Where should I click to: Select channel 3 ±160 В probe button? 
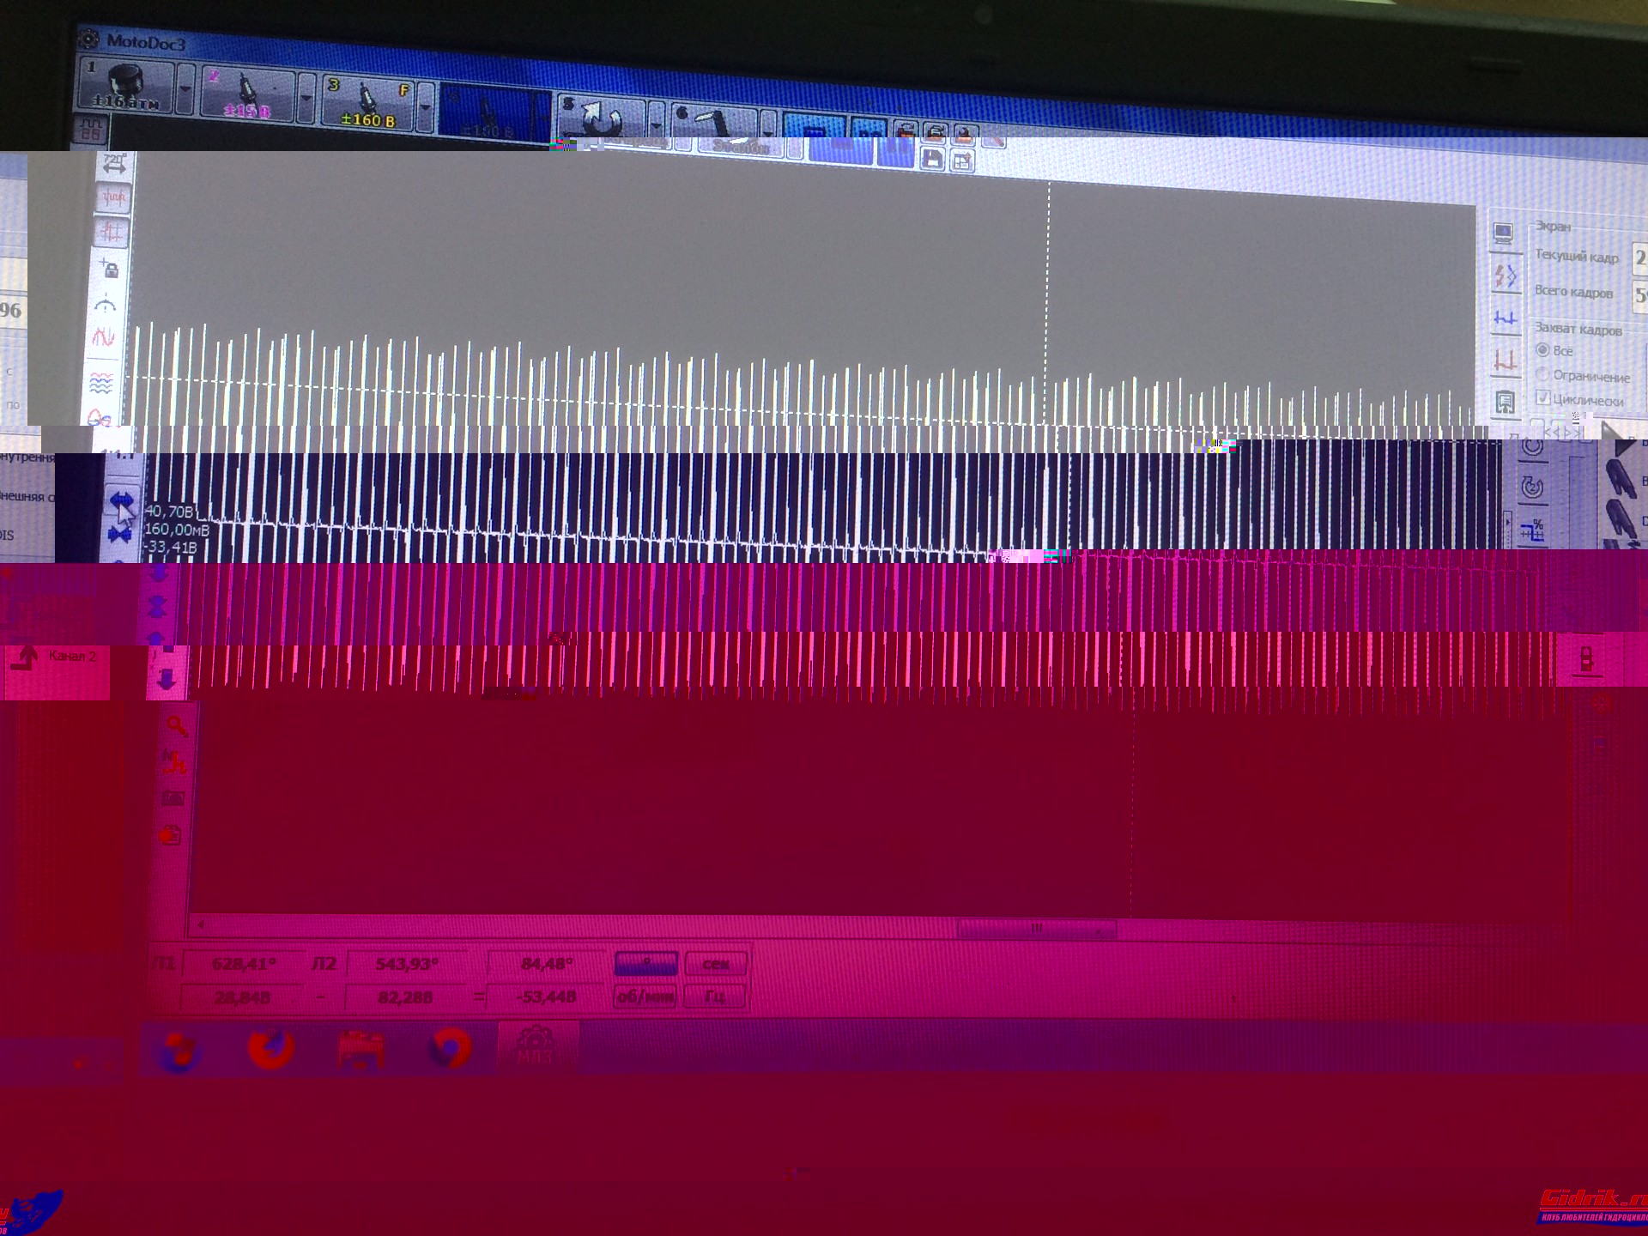click(x=367, y=103)
